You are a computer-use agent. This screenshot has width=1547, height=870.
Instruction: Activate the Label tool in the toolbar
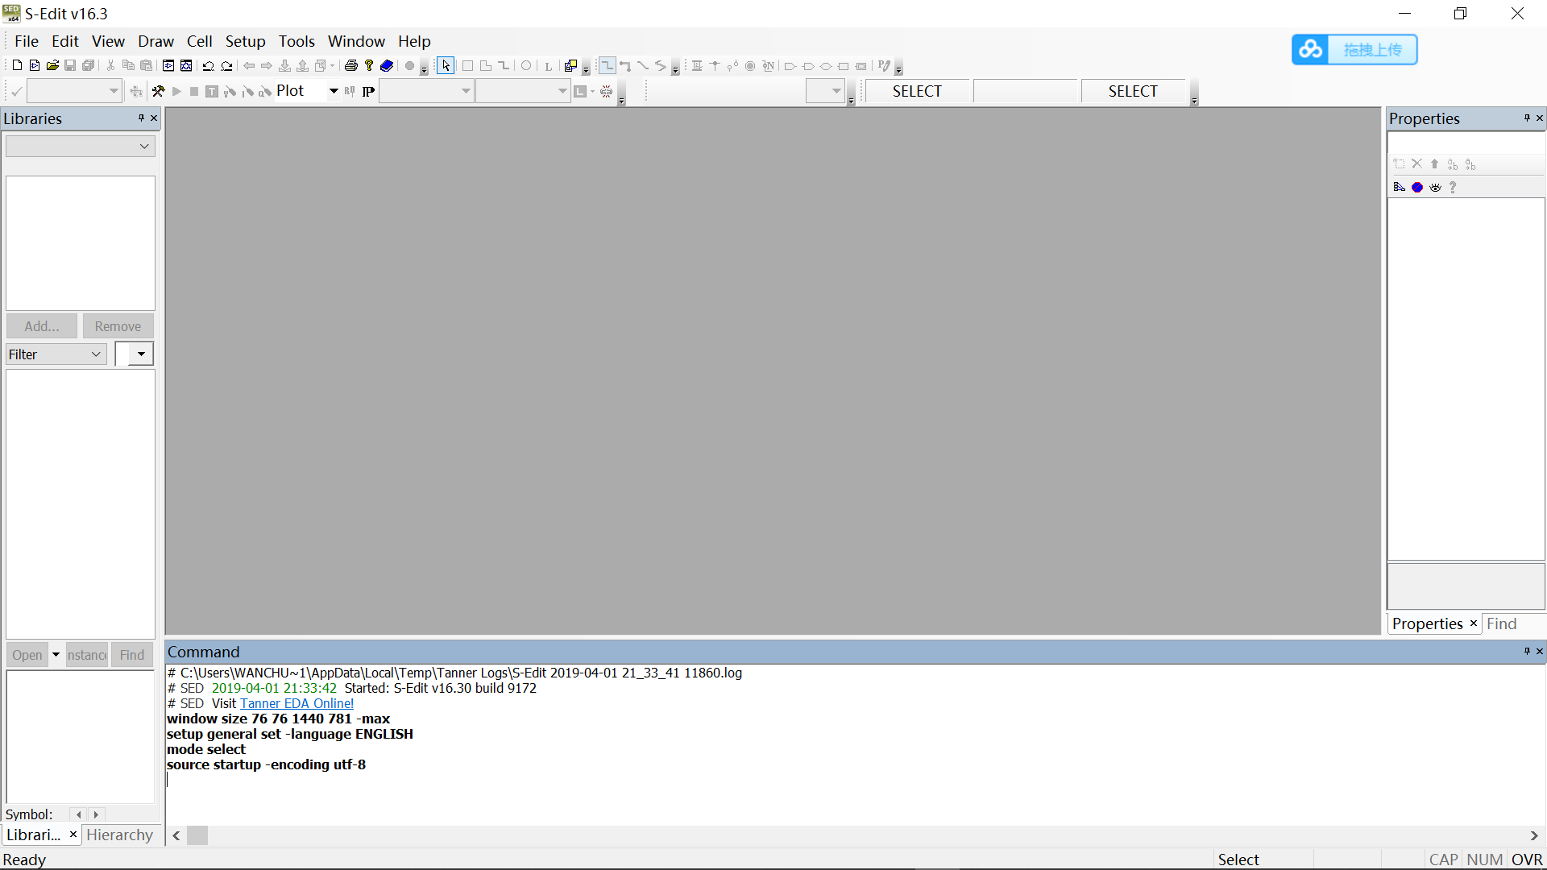[549, 66]
